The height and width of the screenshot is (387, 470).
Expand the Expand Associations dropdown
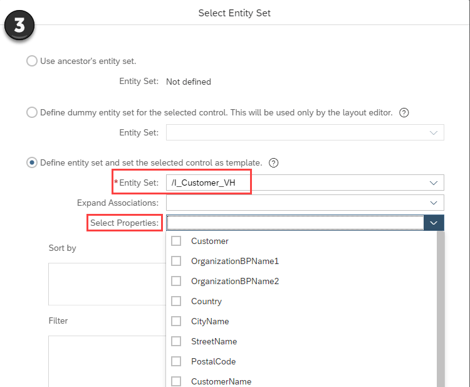(433, 203)
